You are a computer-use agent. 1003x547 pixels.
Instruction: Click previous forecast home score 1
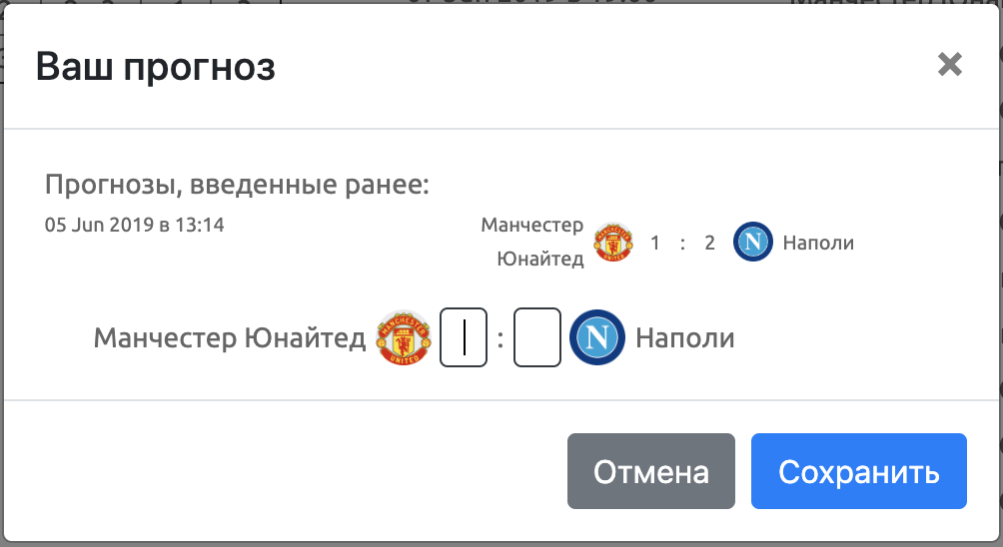click(655, 243)
